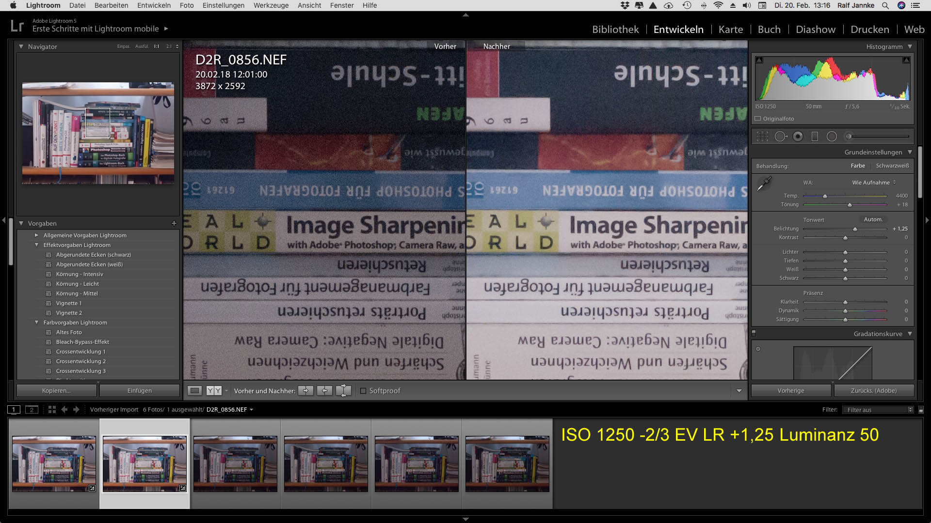Select the Red Eye Correction tool
This screenshot has width=931, height=523.
pyautogui.click(x=798, y=137)
